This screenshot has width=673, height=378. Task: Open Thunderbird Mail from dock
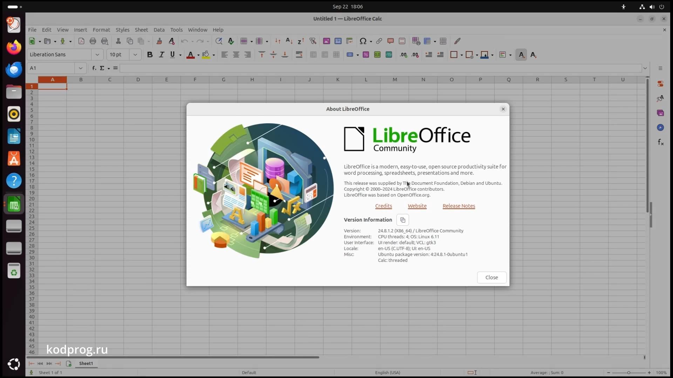pos(14,69)
